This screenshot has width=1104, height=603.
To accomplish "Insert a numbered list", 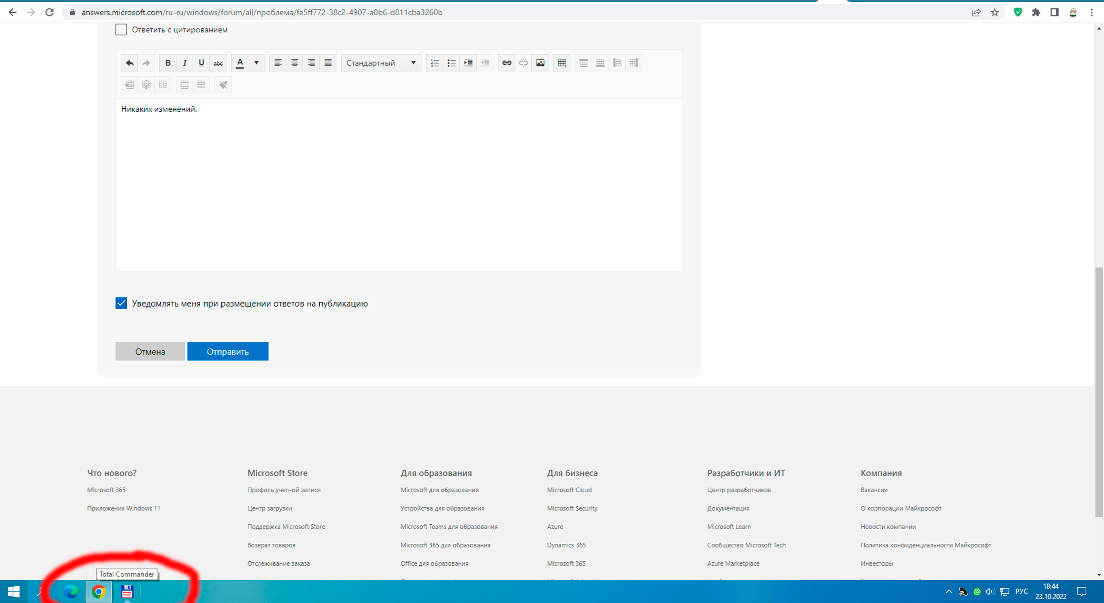I will (x=435, y=63).
